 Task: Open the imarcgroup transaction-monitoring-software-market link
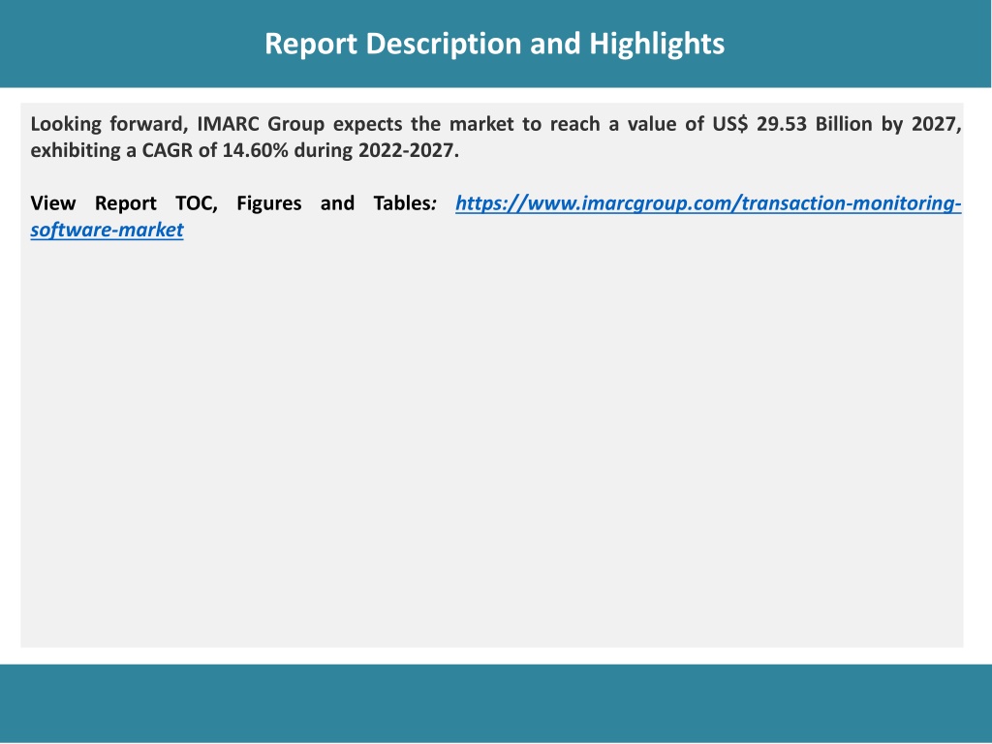[708, 203]
